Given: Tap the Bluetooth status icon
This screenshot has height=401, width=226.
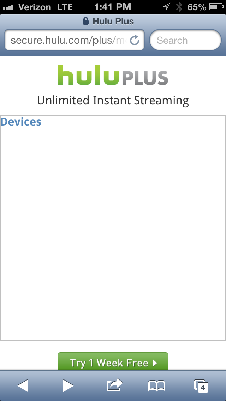Looking at the screenshot, I should [179, 7].
